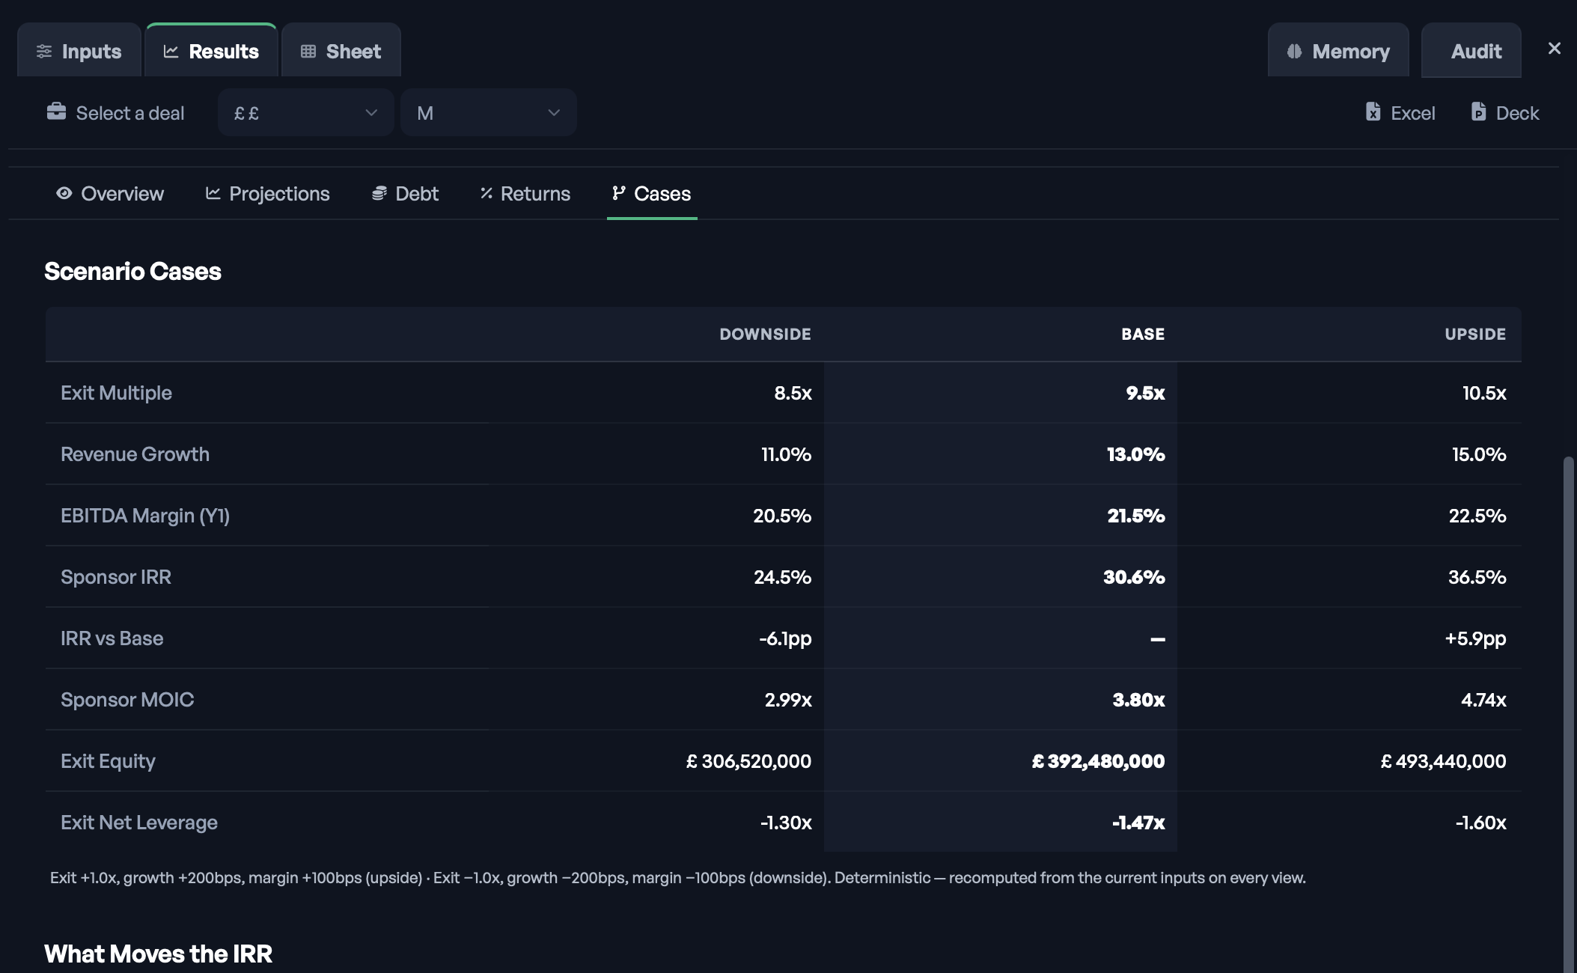Click the UPSIDE column header
This screenshot has height=973, width=1577.
point(1475,334)
